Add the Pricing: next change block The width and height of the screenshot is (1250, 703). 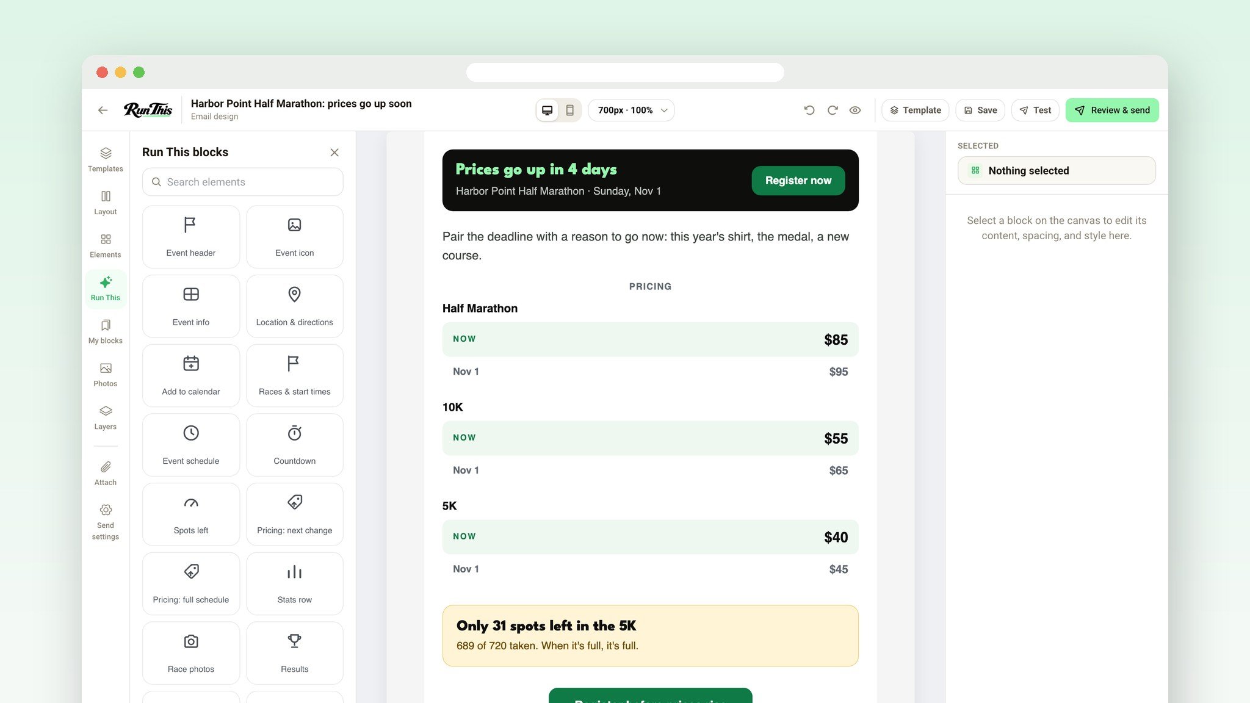(295, 514)
